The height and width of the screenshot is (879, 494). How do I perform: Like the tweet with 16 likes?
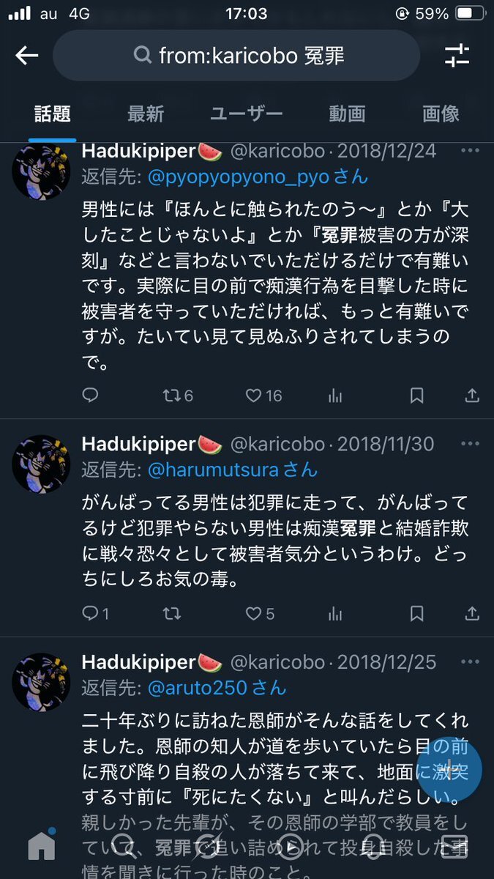point(263,396)
